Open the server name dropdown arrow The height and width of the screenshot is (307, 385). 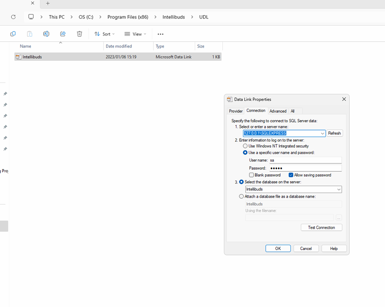coord(322,133)
